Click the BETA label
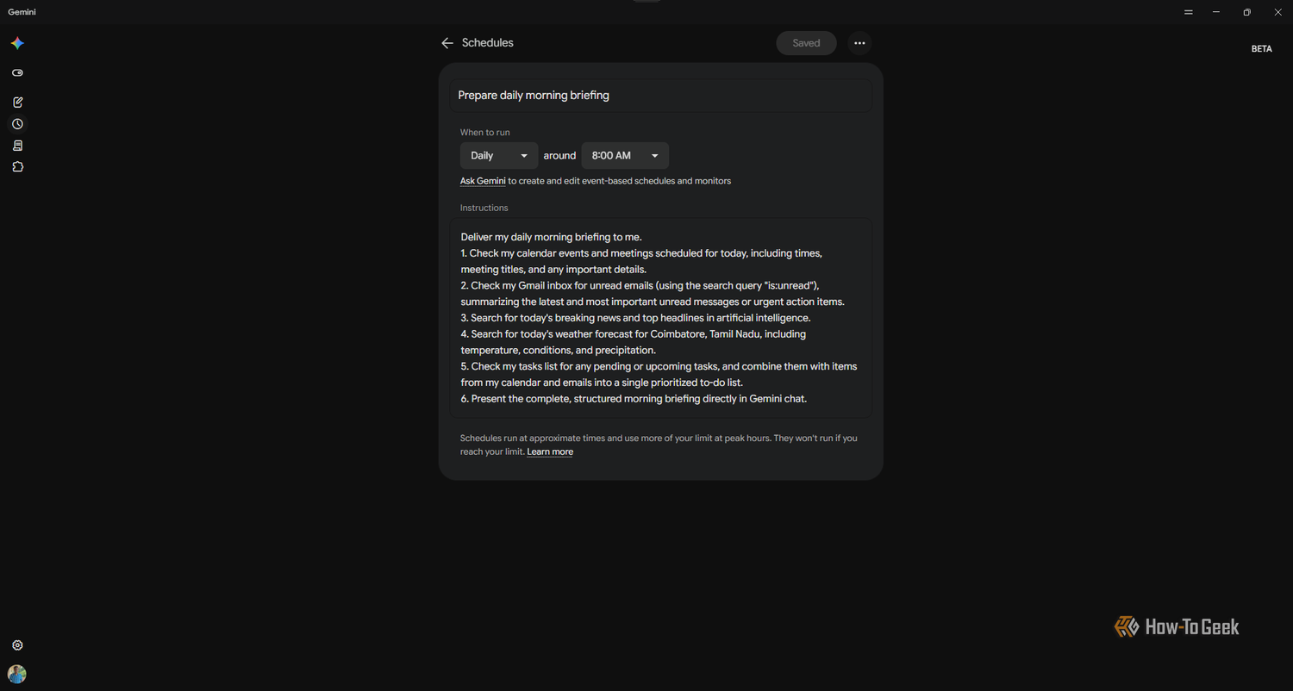The image size is (1293, 691). coord(1261,49)
